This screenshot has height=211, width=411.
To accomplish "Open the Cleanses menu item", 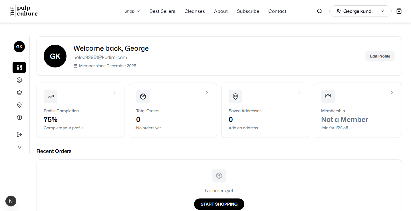I will coord(195,11).
